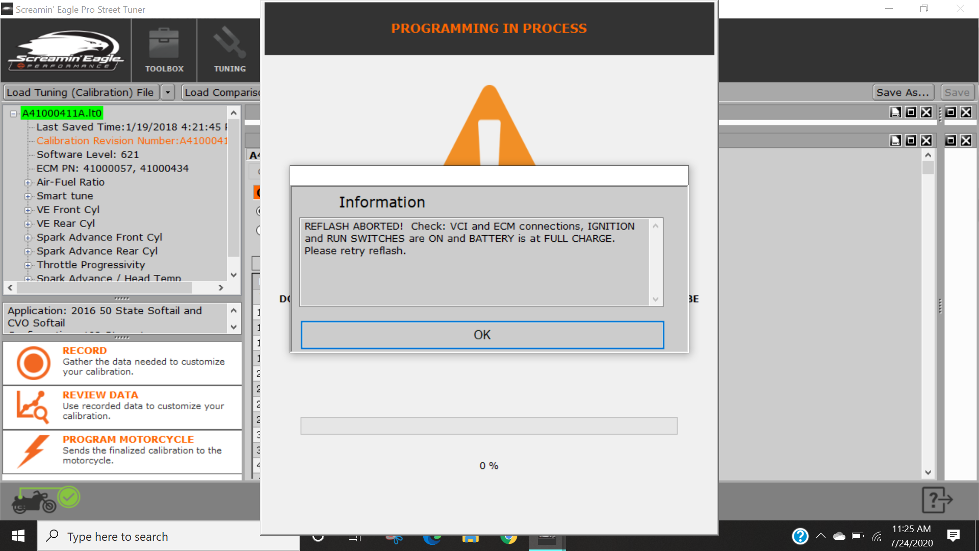The height and width of the screenshot is (551, 979).
Task: Select Throttle Progressivity tree item
Action: tap(91, 265)
